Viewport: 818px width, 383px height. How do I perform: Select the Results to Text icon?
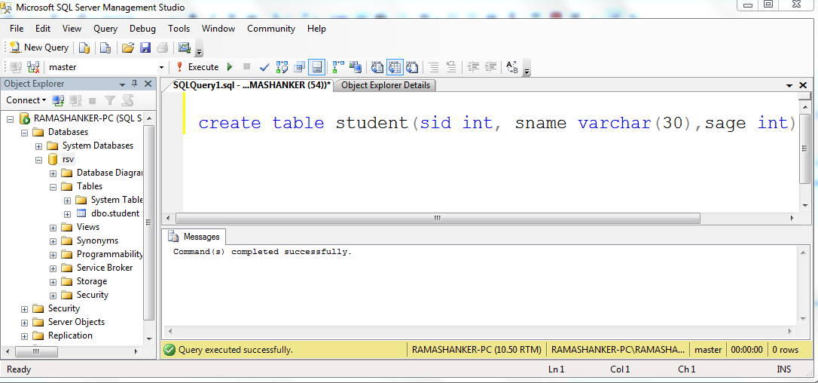coord(377,67)
